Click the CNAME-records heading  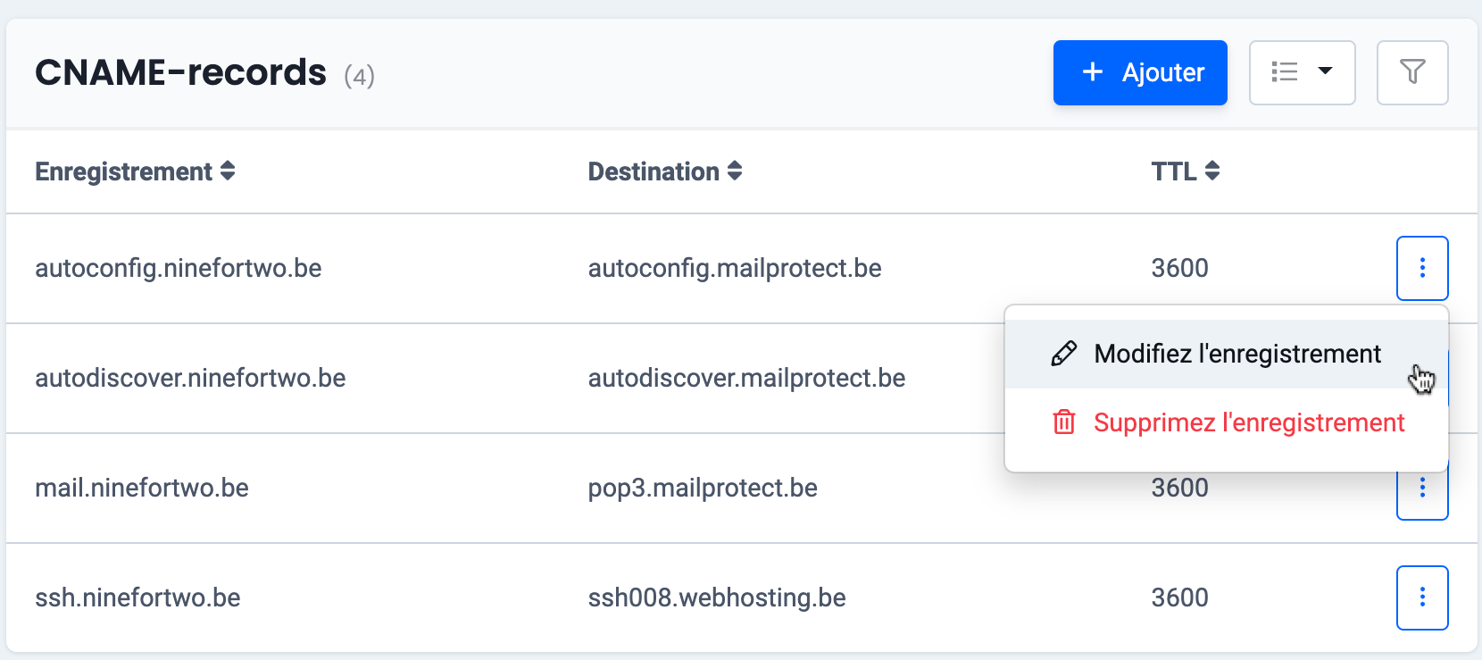coord(180,72)
